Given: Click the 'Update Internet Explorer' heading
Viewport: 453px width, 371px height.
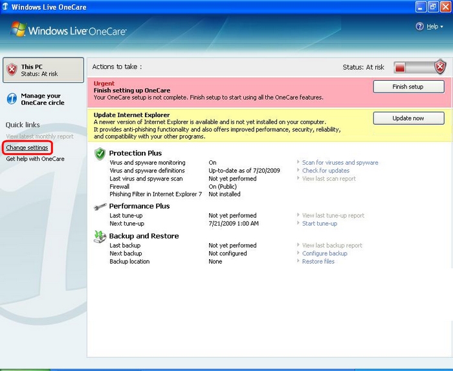Looking at the screenshot, I should tap(131, 115).
